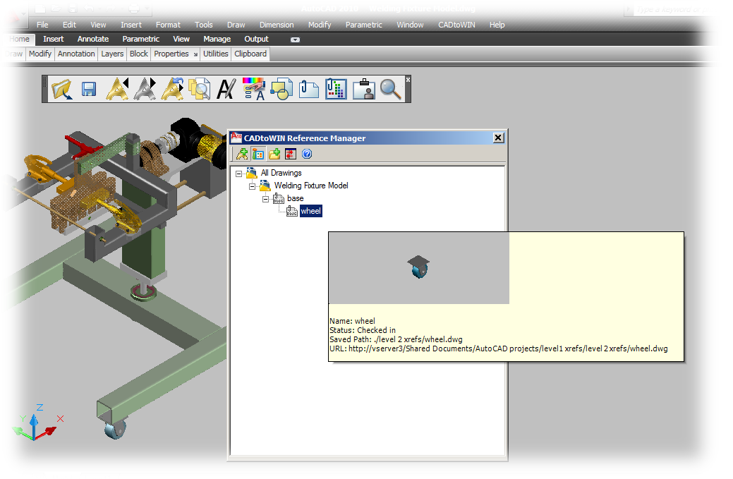733x479 pixels.
Task: Click the AutoCAD icon in Reference Manager title bar
Action: click(x=236, y=138)
